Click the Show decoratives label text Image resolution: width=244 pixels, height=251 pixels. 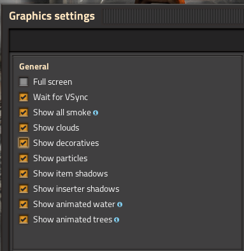66,143
